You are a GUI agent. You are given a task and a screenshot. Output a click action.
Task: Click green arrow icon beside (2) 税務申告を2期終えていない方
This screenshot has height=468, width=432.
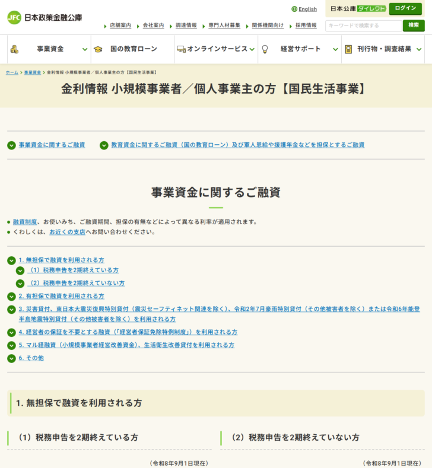(x=20, y=284)
